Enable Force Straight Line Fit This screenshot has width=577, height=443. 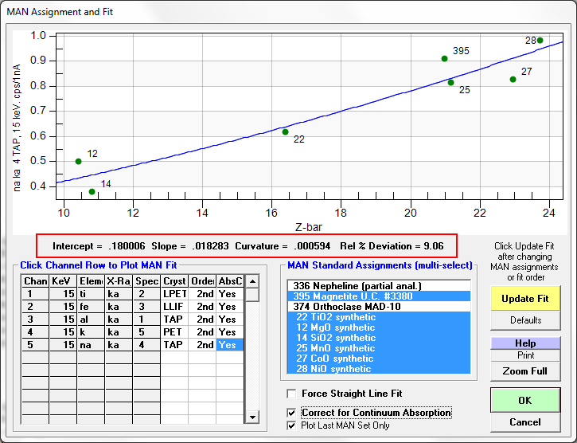pos(293,394)
